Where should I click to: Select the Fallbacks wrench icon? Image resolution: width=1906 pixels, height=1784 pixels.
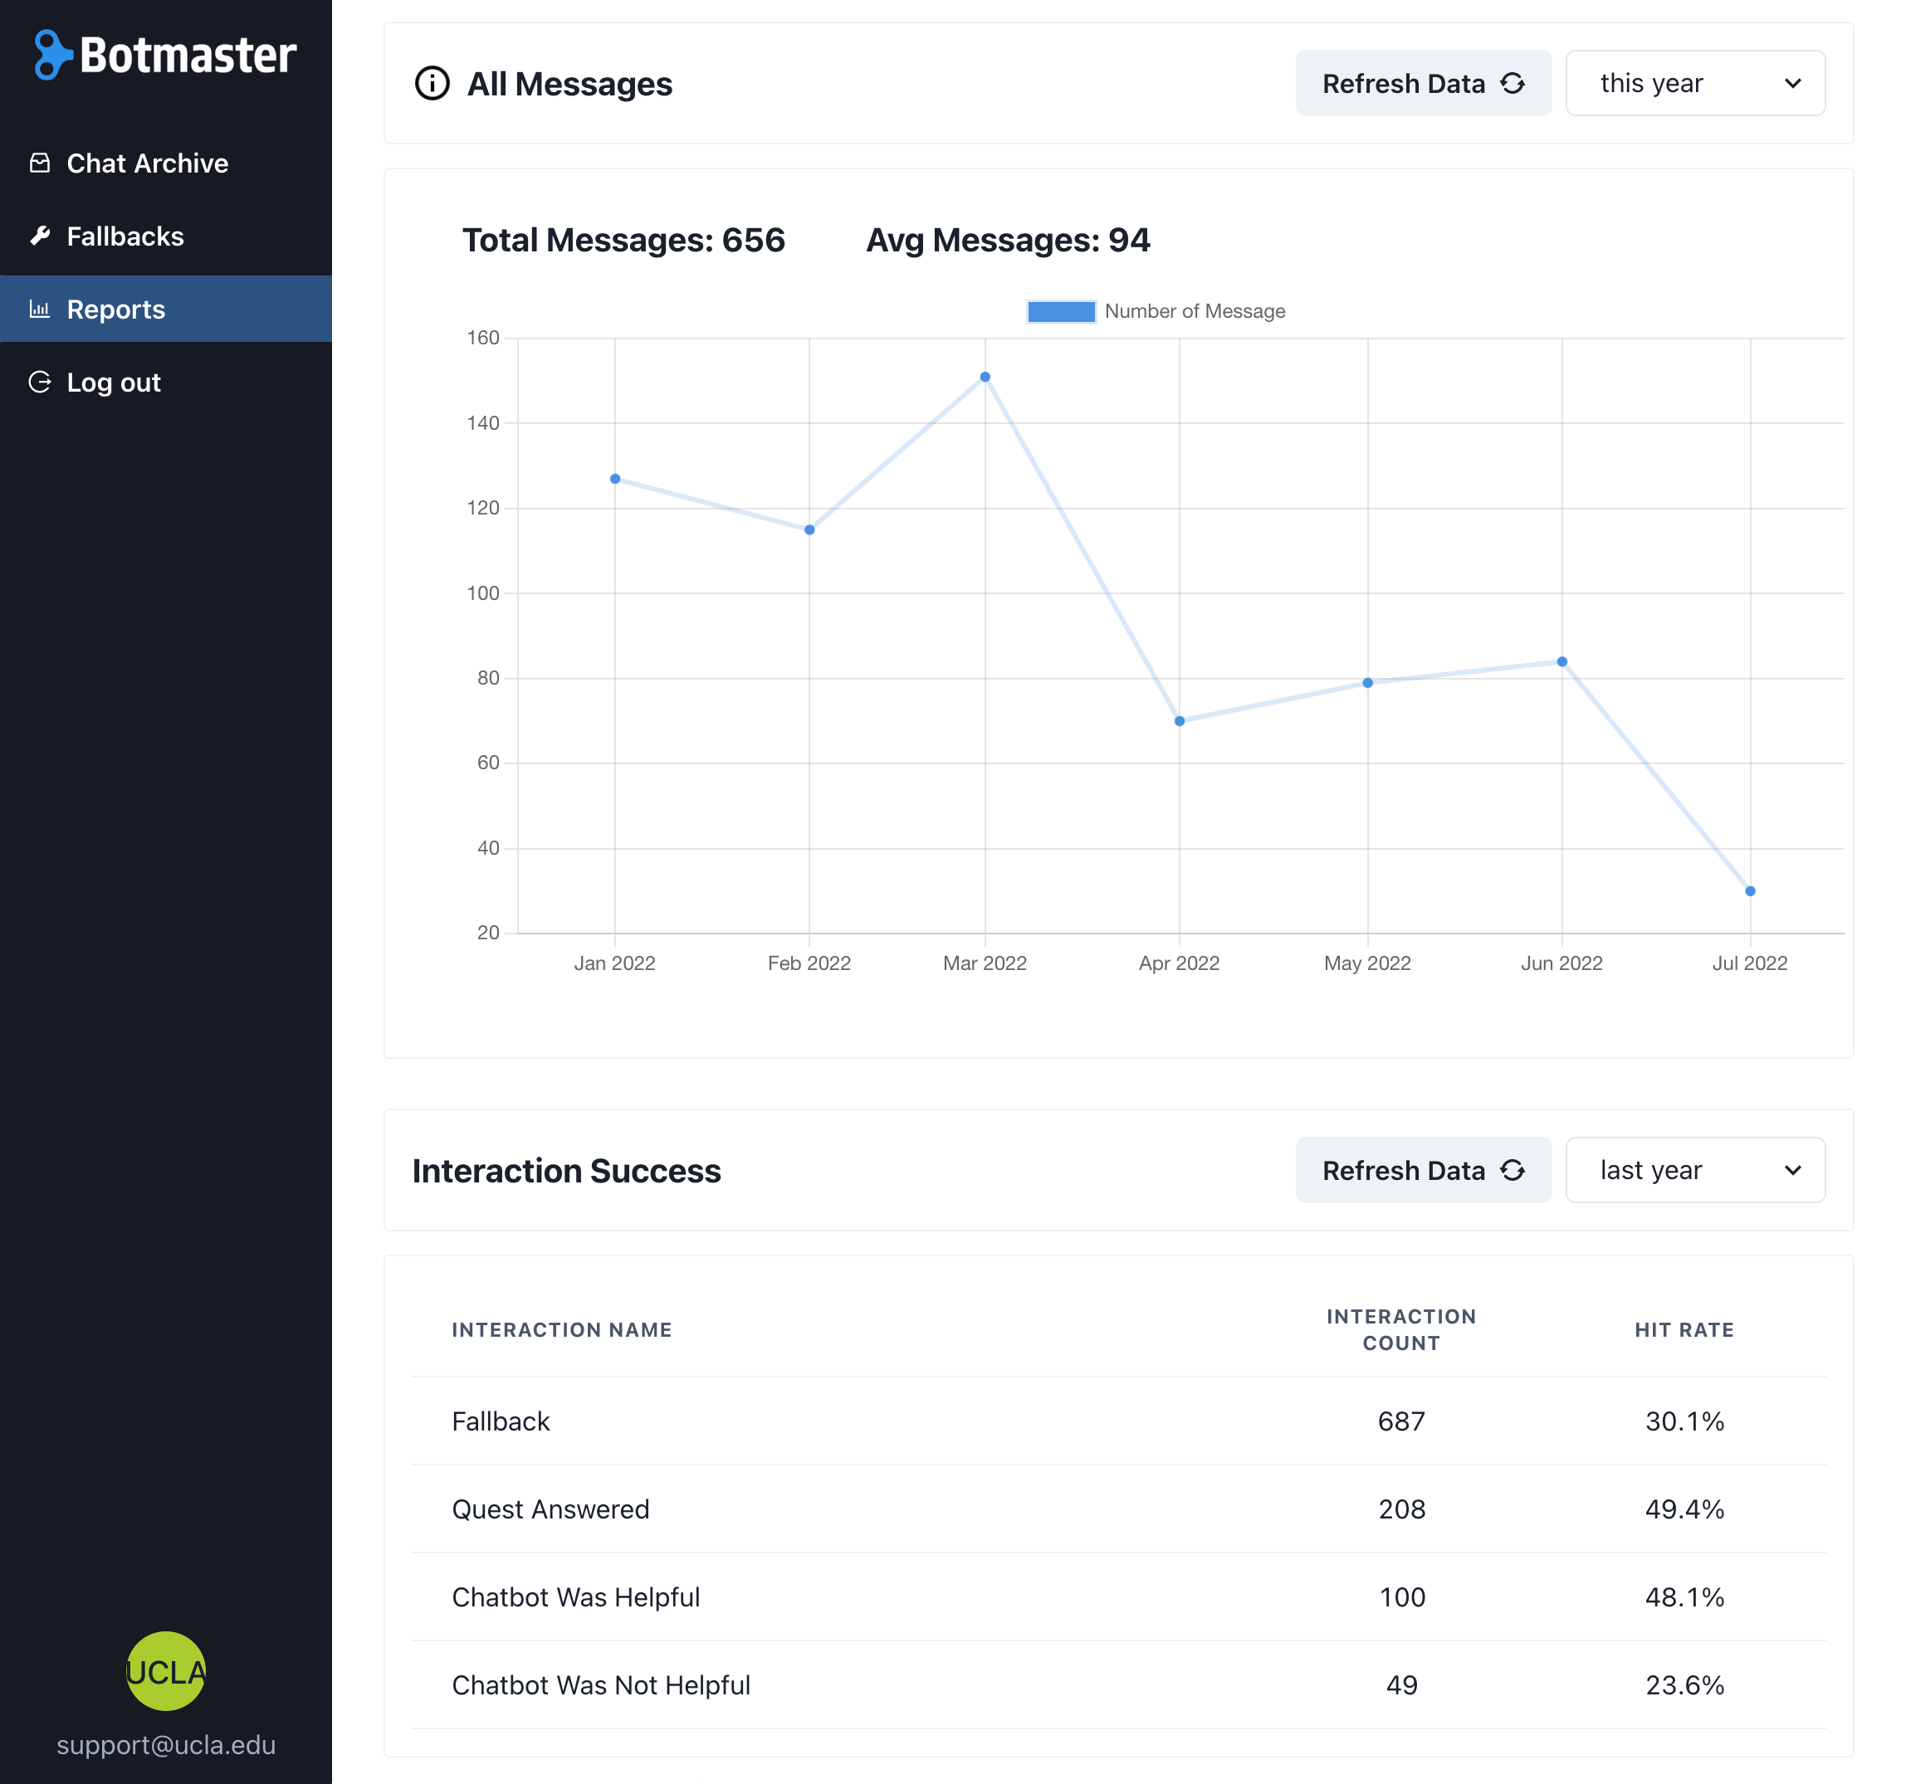[x=41, y=236]
